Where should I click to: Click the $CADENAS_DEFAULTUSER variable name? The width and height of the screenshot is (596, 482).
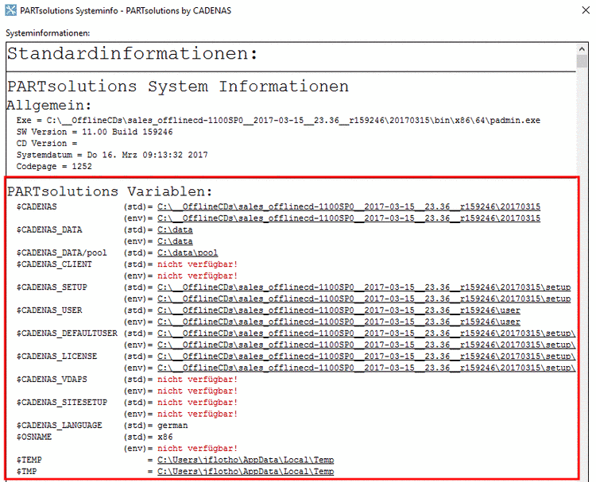pos(67,334)
